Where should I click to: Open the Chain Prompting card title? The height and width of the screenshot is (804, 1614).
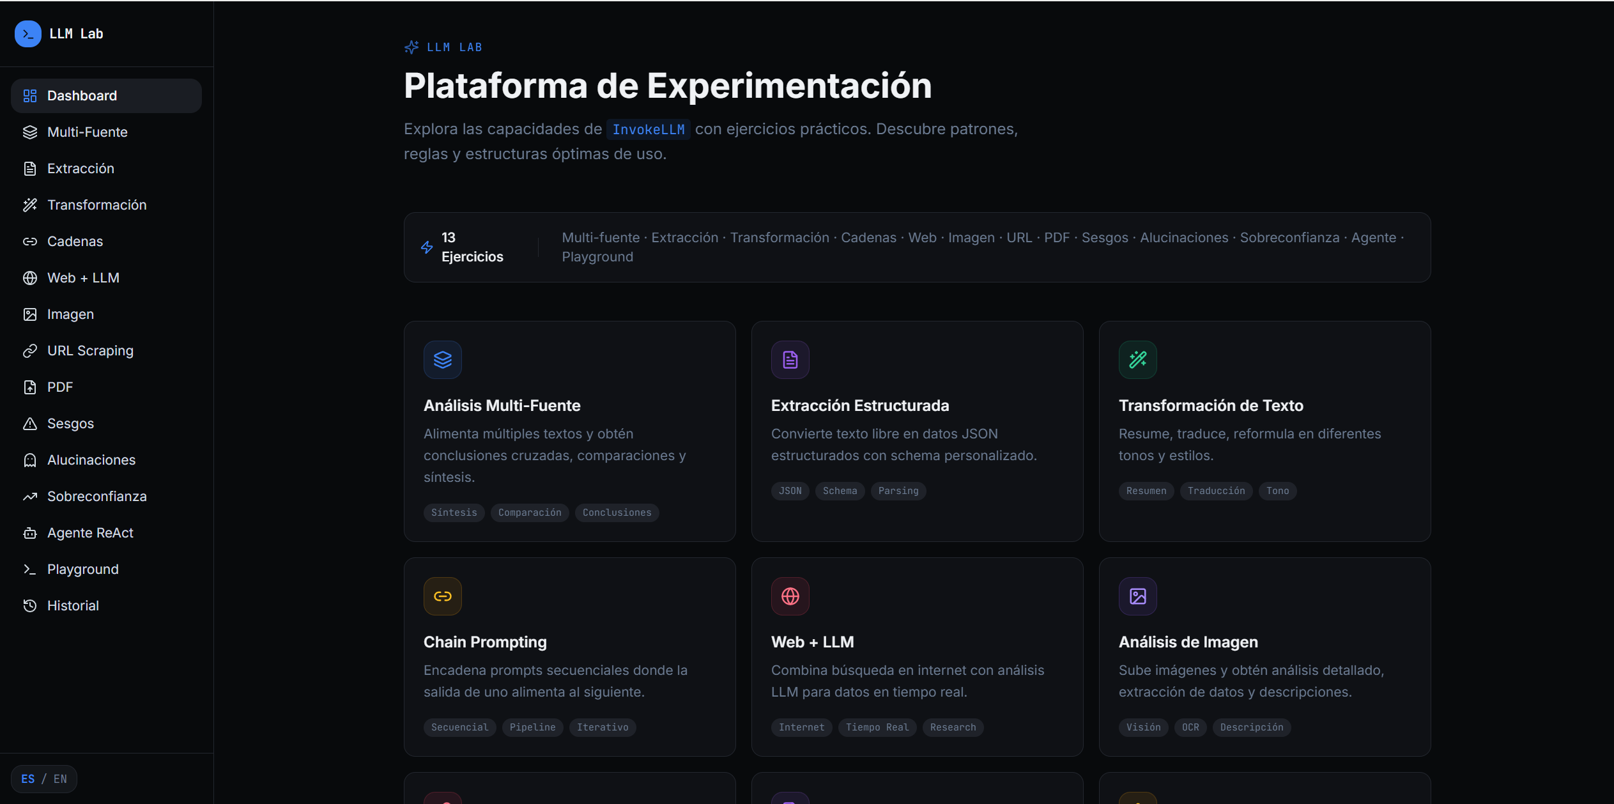point(485,642)
